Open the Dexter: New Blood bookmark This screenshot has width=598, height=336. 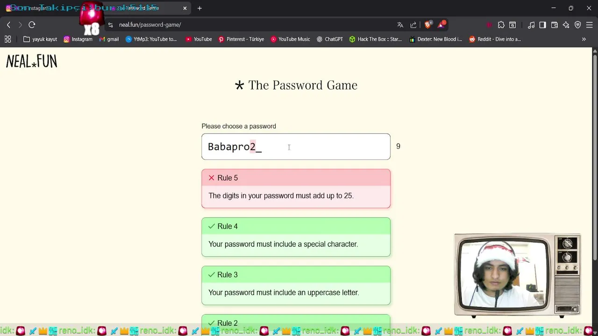(435, 39)
